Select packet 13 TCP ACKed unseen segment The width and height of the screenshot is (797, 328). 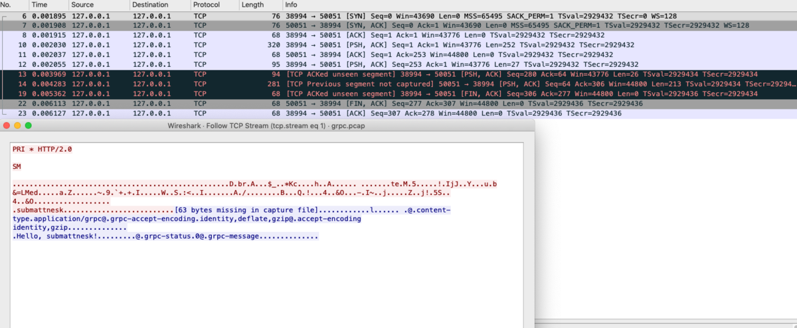[x=398, y=75]
